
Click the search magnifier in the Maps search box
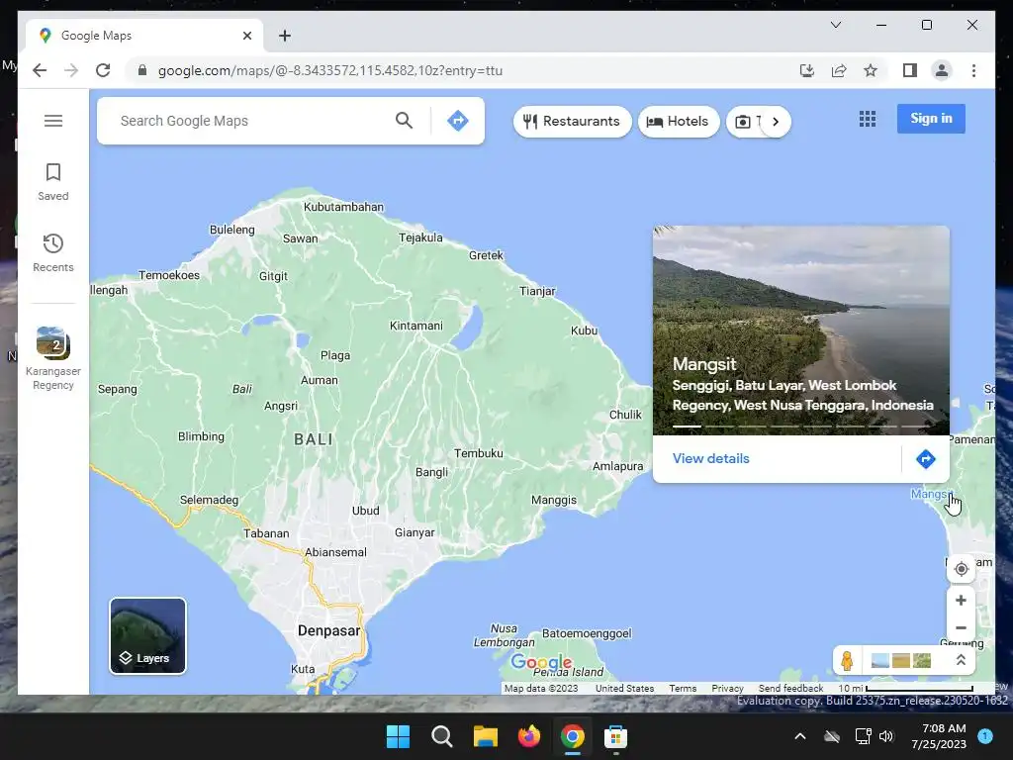404,120
